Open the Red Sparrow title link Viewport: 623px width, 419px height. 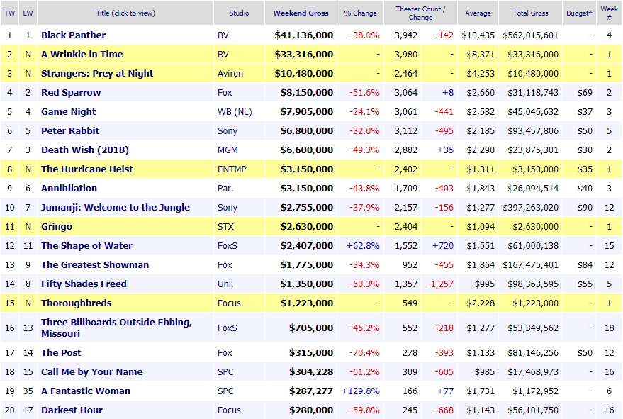pos(71,93)
